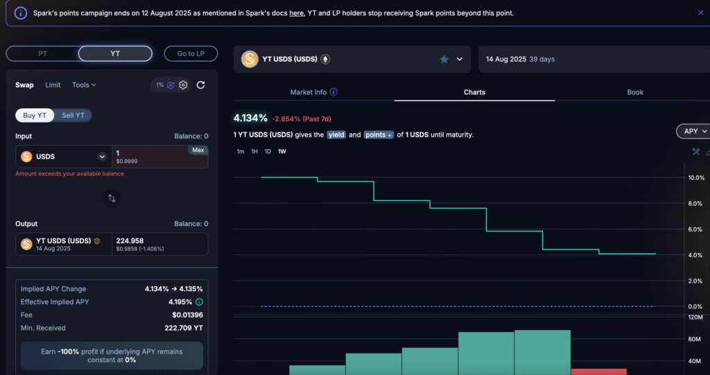Click the tallest green volume bar
The image size is (710, 375).
pyautogui.click(x=542, y=352)
